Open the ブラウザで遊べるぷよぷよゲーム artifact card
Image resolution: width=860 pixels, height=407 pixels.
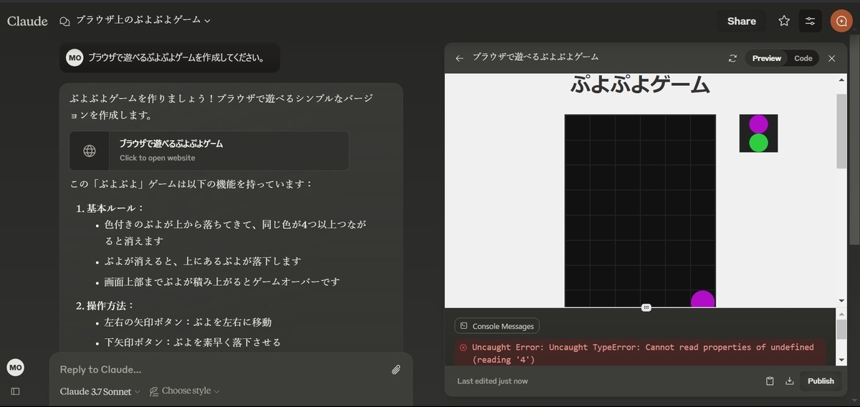click(209, 150)
